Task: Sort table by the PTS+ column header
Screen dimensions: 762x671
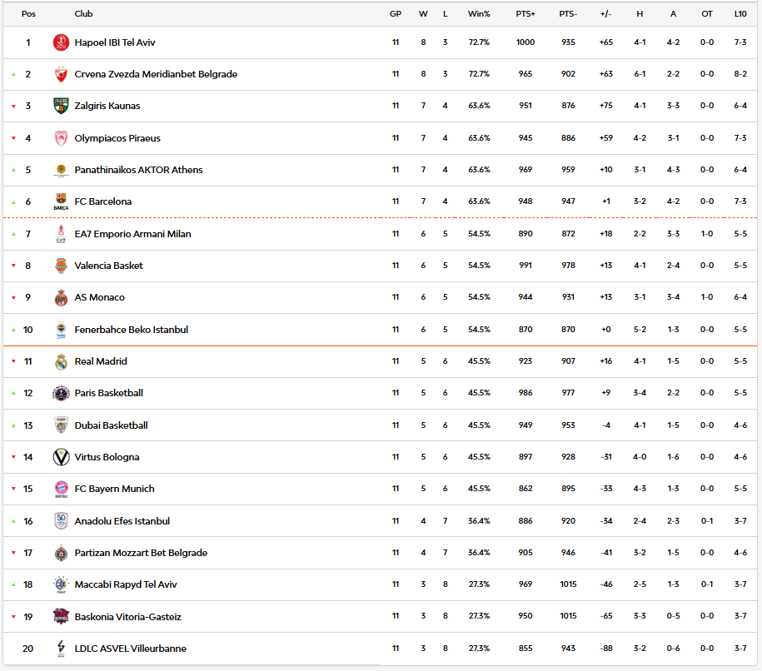Action: [x=525, y=14]
